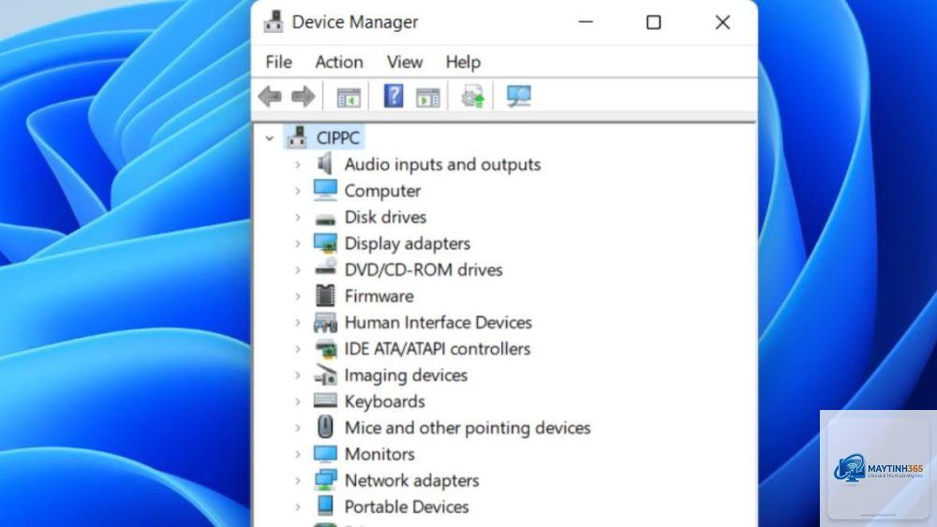Select the Monitors row text
Image resolution: width=937 pixels, height=527 pixels.
[x=379, y=454]
